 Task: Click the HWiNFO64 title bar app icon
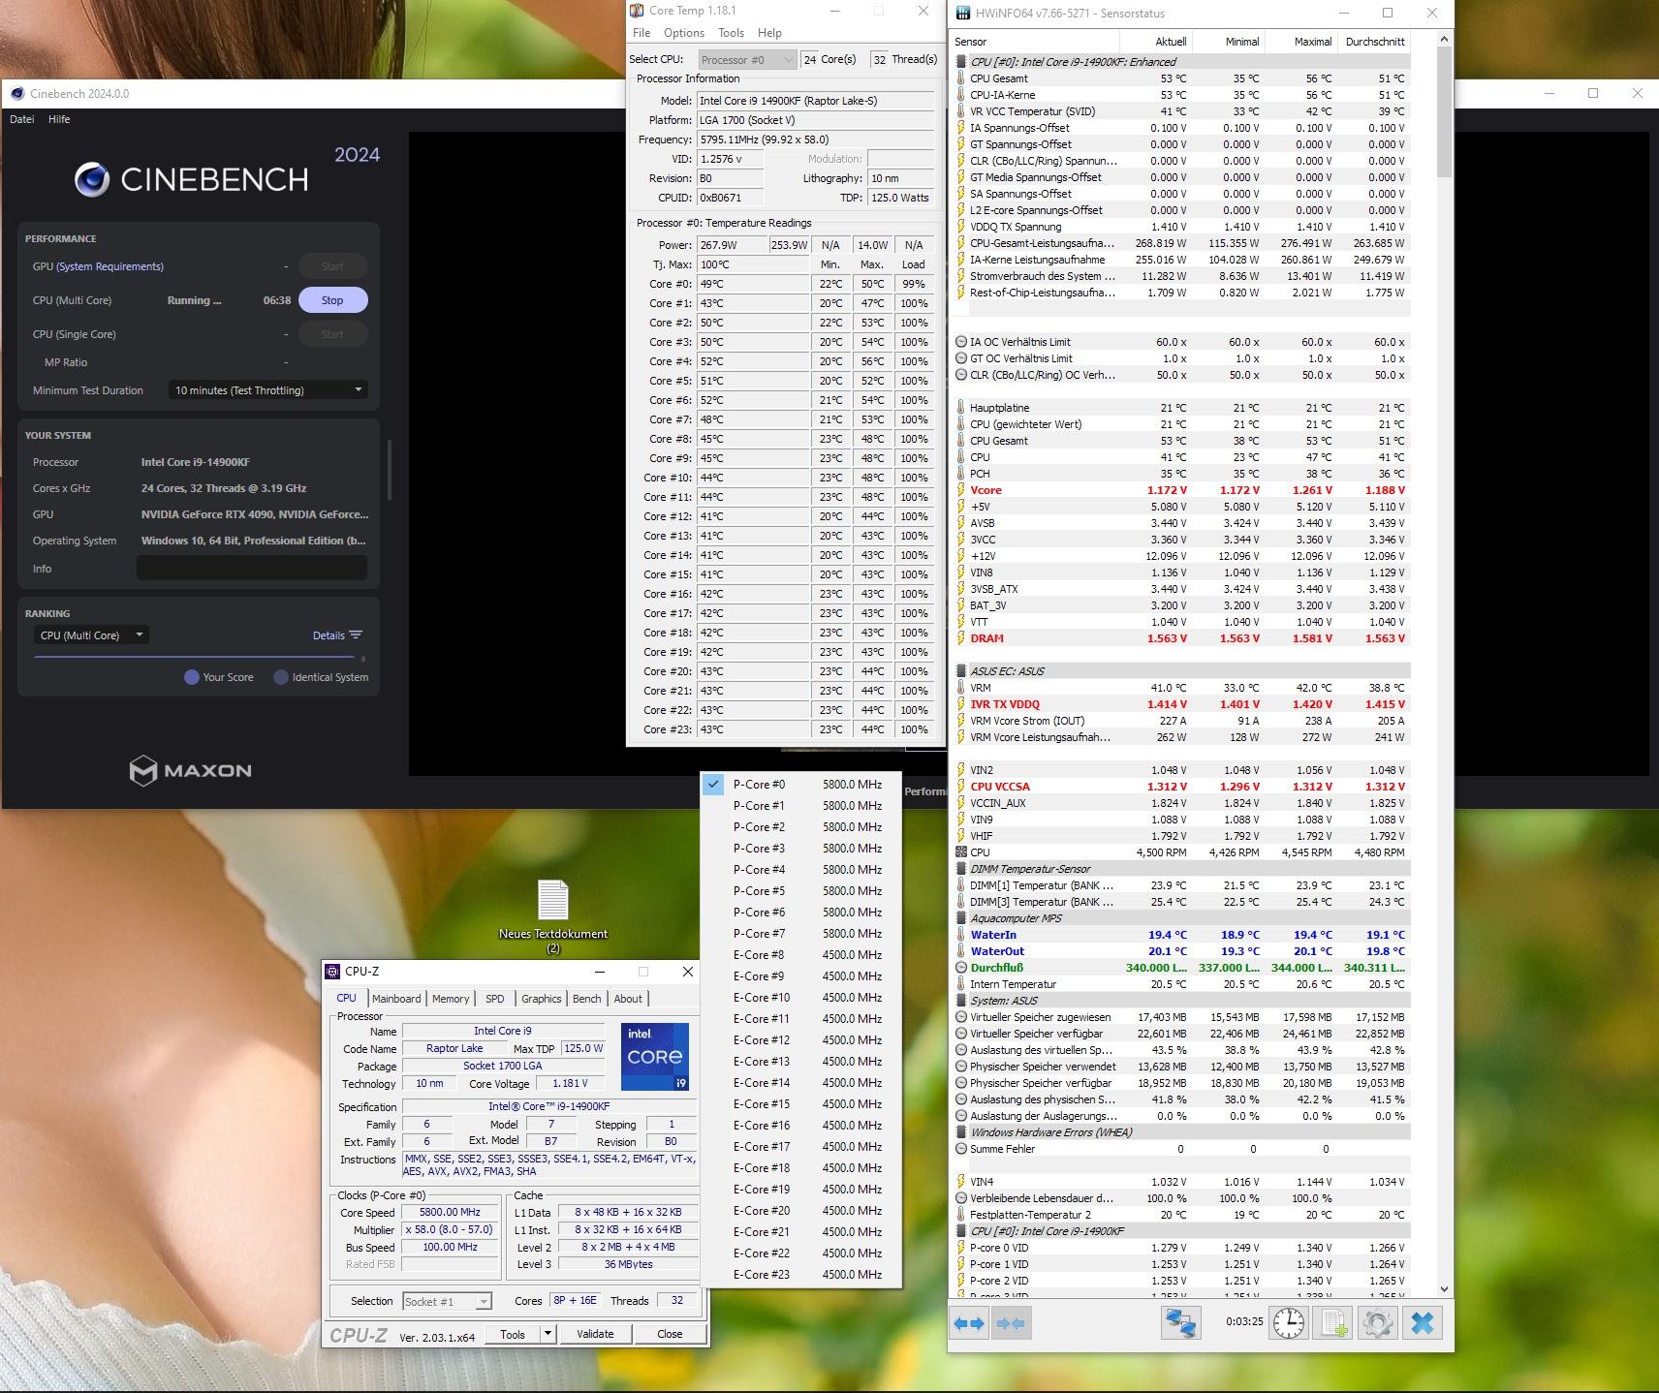tap(962, 14)
